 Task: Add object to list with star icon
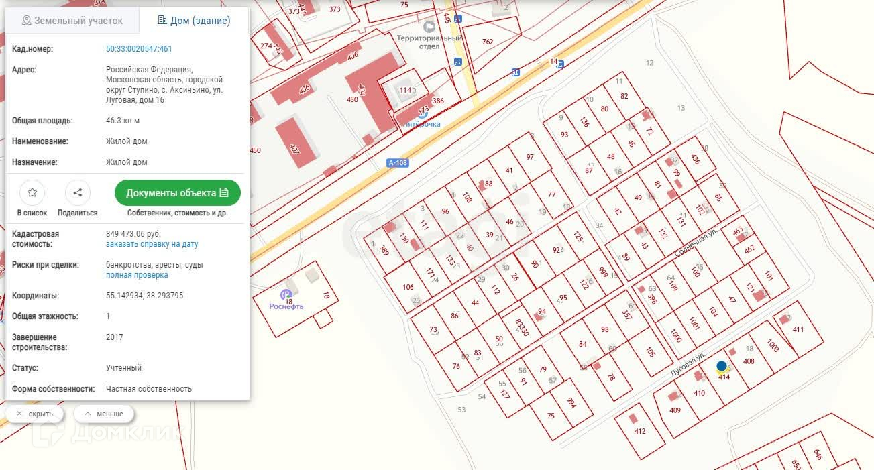coord(32,193)
